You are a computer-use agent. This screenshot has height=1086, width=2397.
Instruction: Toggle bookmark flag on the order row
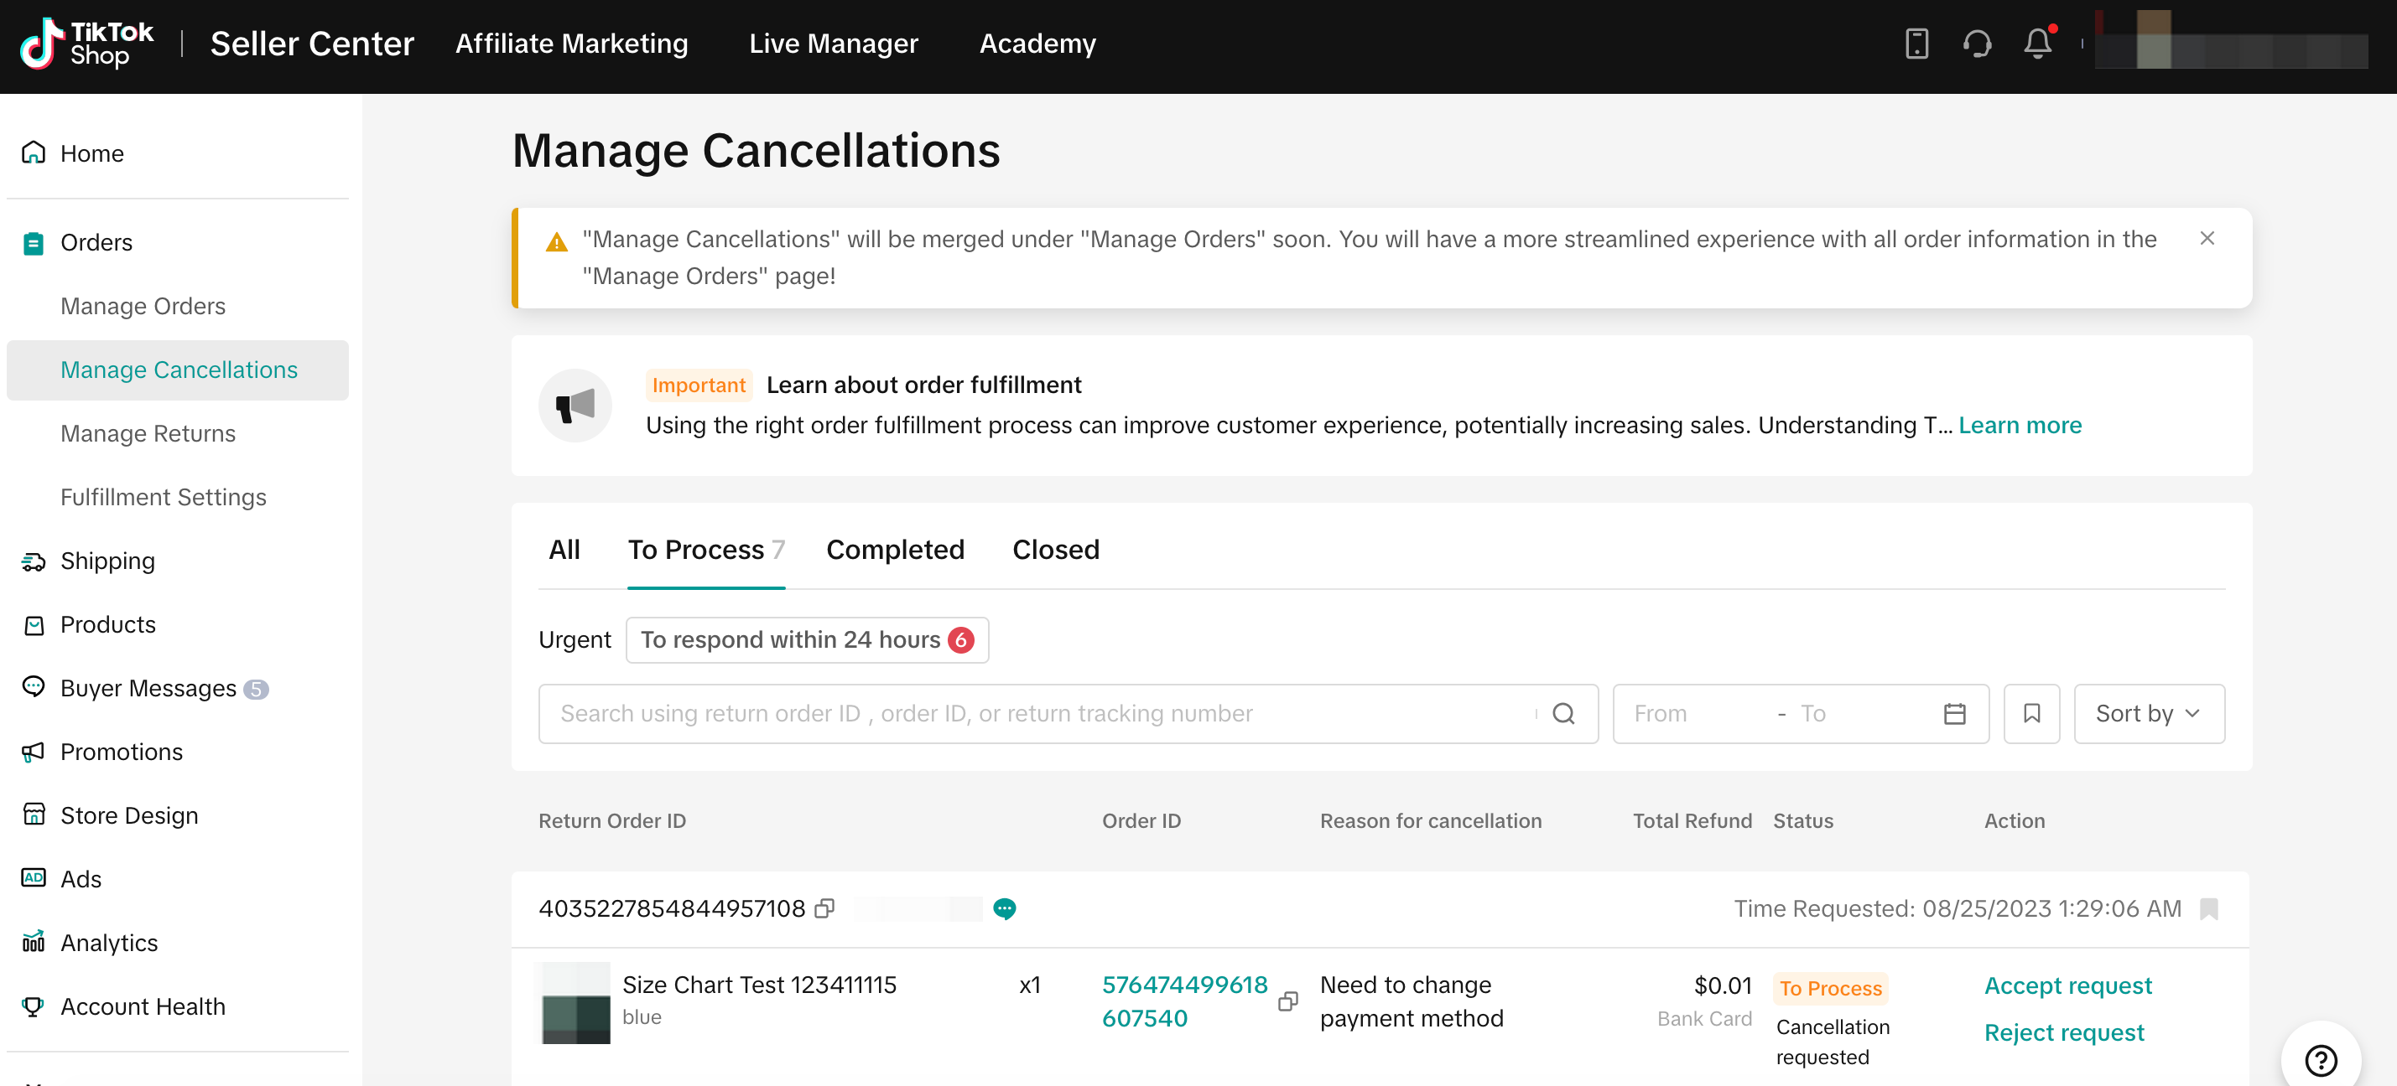(2209, 908)
